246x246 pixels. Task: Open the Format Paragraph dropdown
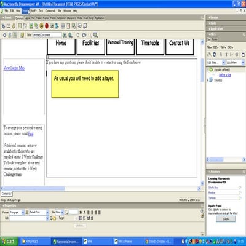(23, 212)
